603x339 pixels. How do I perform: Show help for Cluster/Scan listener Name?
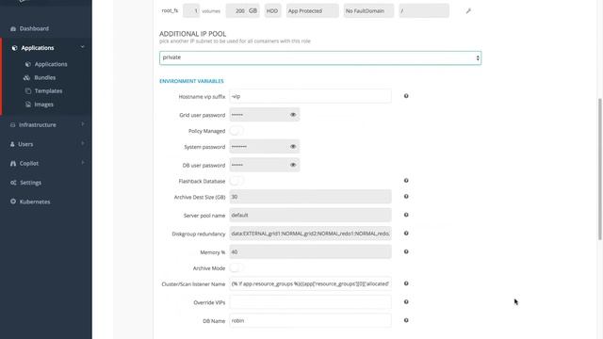[406, 283]
